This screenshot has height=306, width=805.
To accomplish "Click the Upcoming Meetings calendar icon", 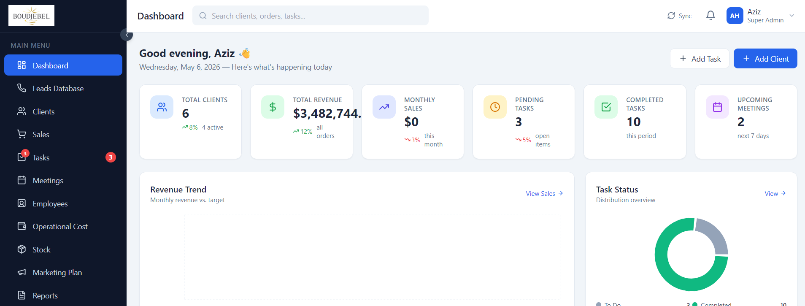I will click(x=717, y=107).
